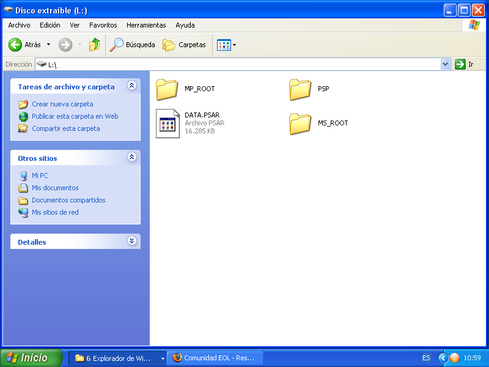Image resolution: width=489 pixels, height=367 pixels.
Task: Click the address bar path field
Action: pyautogui.click(x=244, y=64)
